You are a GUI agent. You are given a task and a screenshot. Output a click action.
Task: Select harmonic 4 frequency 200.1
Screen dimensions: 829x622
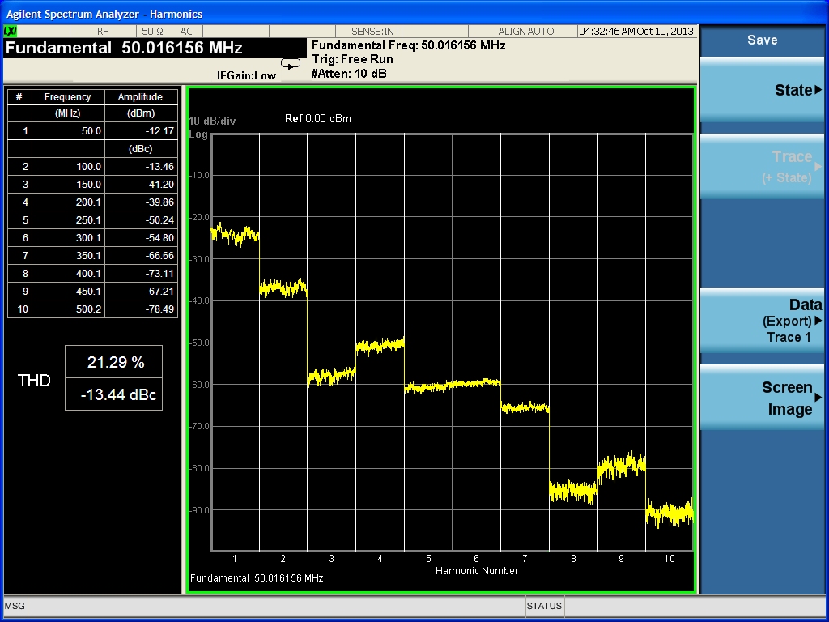click(x=68, y=202)
